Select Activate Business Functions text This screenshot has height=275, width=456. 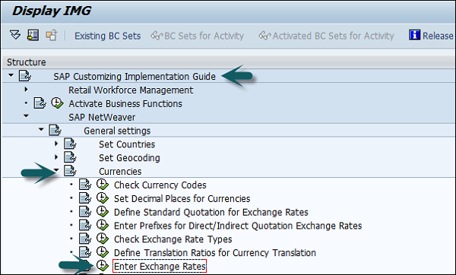pyautogui.click(x=125, y=104)
